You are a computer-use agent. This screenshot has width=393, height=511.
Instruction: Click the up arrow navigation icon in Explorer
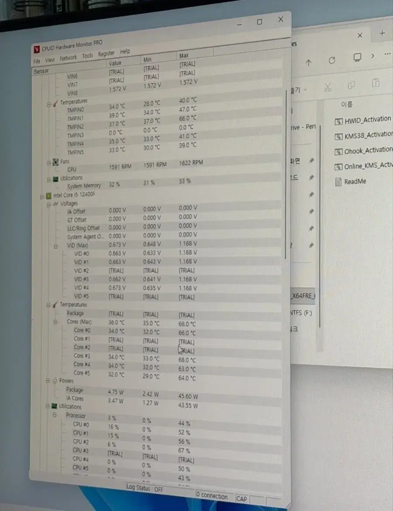[x=309, y=62]
